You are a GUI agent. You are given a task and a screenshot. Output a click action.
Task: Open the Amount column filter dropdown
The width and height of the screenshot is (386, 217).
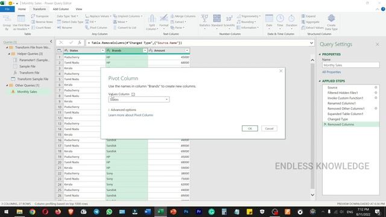coord(187,51)
